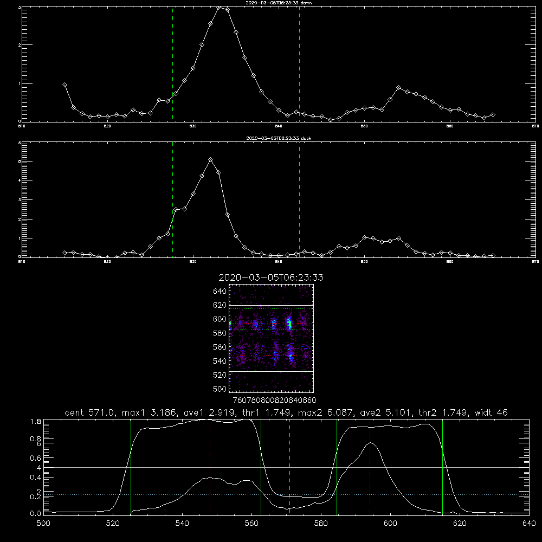Click the '540' label on the bottom plot x-axis
The image size is (542, 542).
[x=182, y=524]
